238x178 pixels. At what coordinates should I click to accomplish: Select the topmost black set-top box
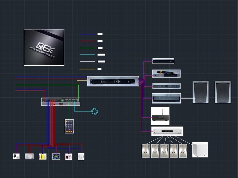163,61
